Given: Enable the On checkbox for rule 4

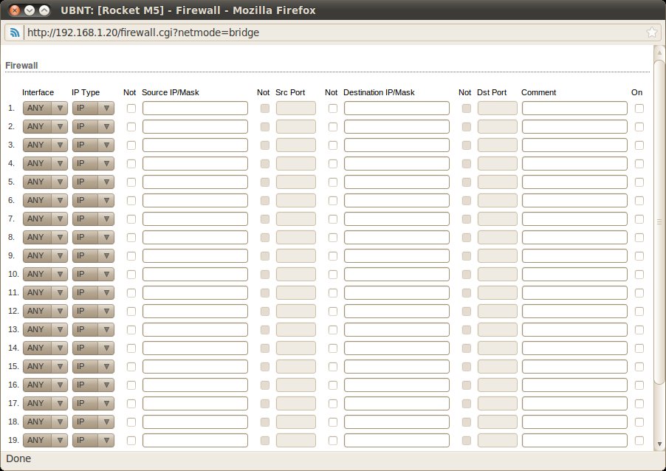Looking at the screenshot, I should [x=639, y=163].
